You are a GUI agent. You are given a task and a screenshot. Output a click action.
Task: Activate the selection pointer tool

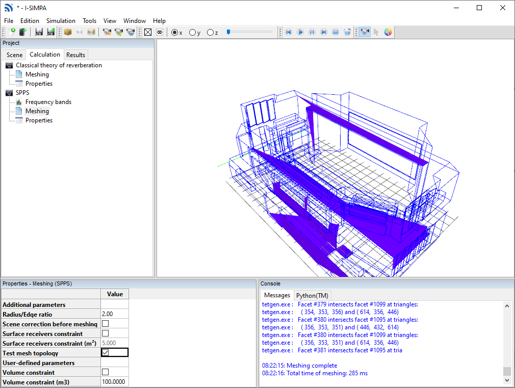(x=376, y=32)
